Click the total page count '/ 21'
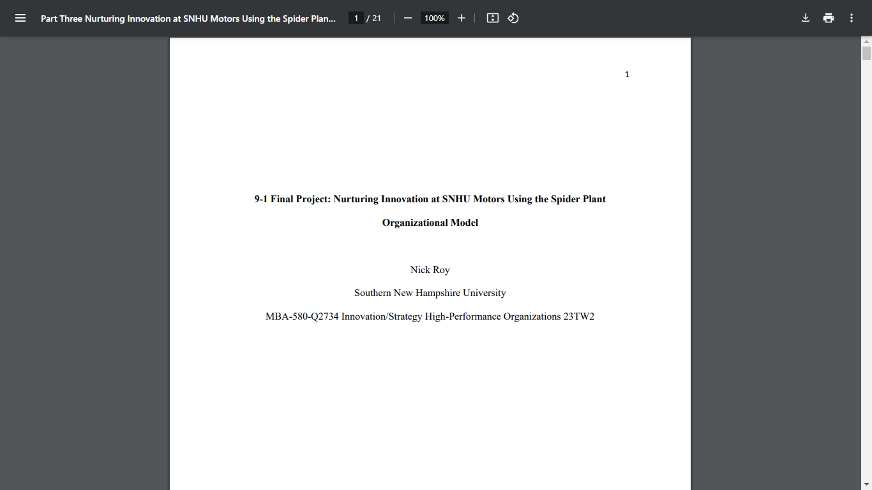The image size is (872, 490). 374,19
